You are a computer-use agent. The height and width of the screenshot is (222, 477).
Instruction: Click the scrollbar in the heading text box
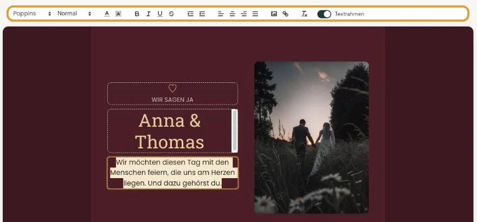tap(234, 131)
